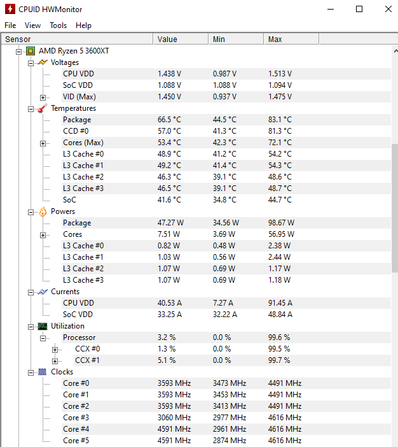This screenshot has height=447, width=398.
Task: Collapse the Powers section
Action: pyautogui.click(x=31, y=212)
